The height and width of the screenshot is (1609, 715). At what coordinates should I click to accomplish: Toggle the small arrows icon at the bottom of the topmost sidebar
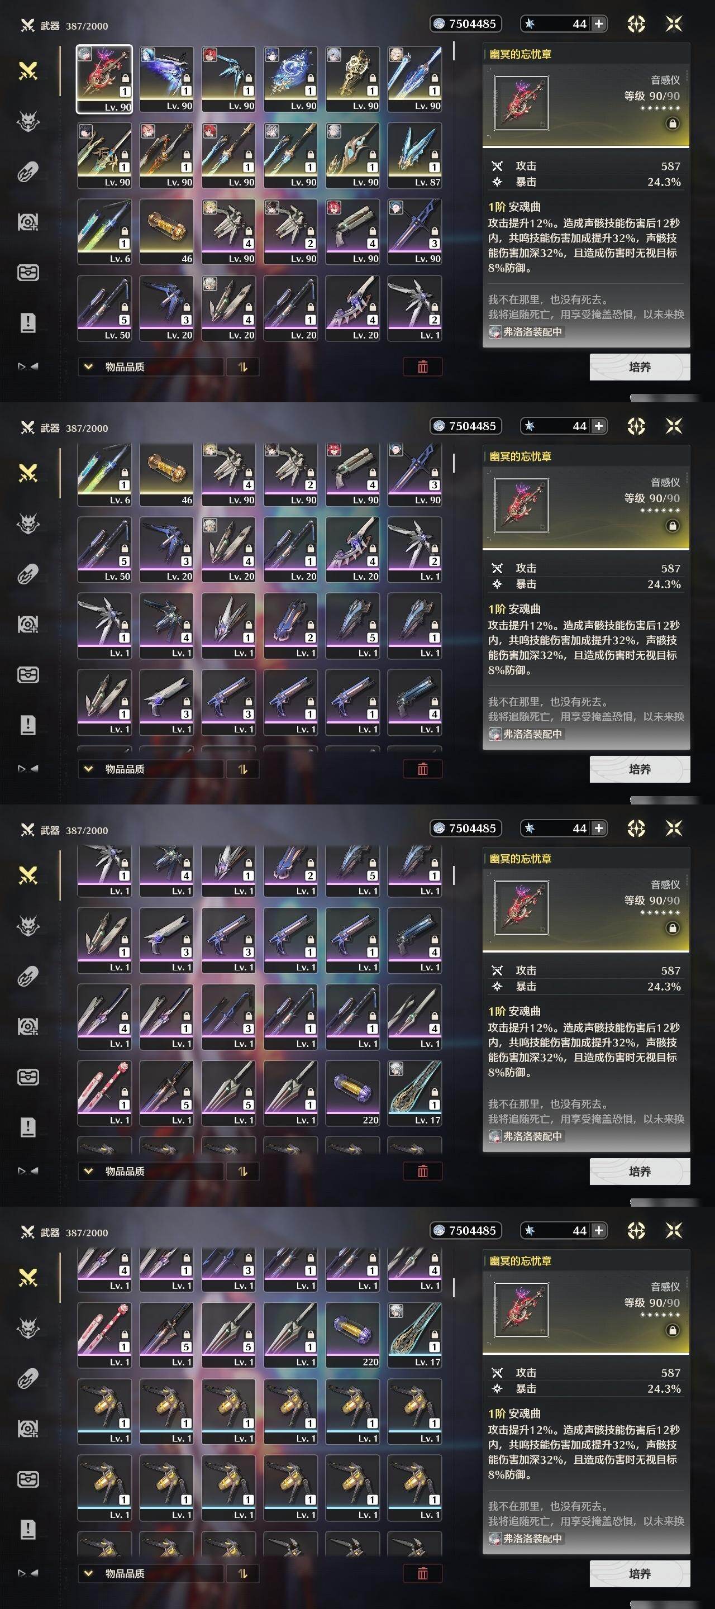pos(28,366)
